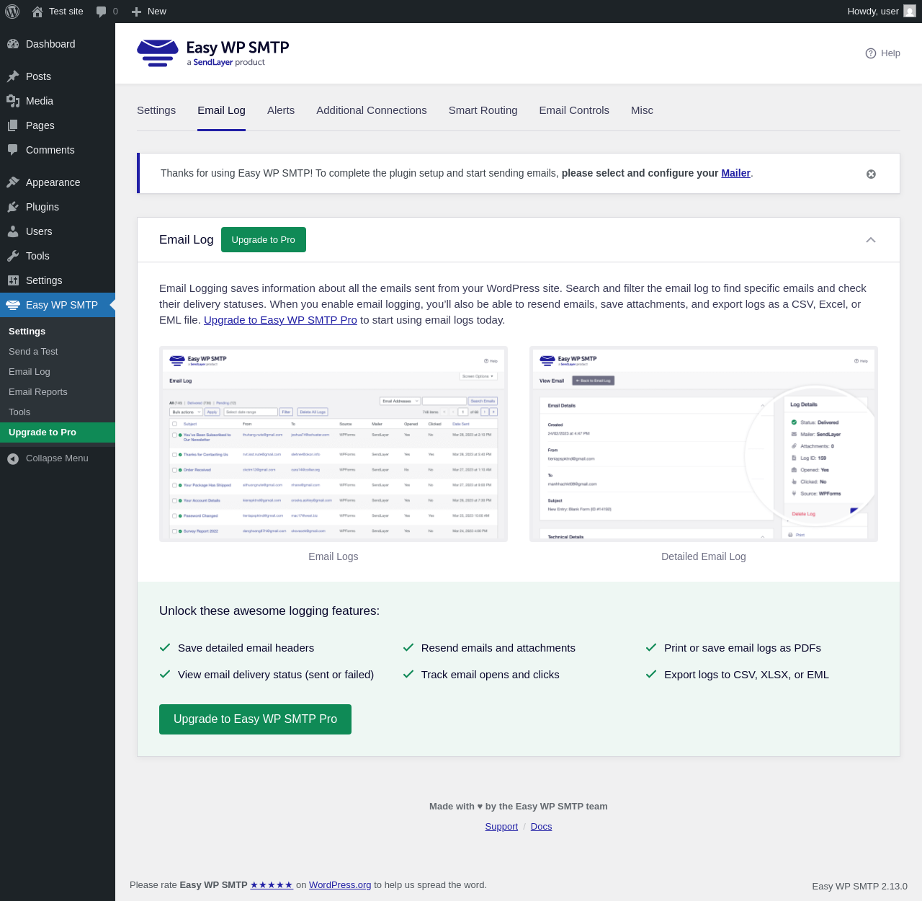Viewport: 922px width, 901px height.
Task: Open the user avatar in admin bar
Action: tap(910, 12)
